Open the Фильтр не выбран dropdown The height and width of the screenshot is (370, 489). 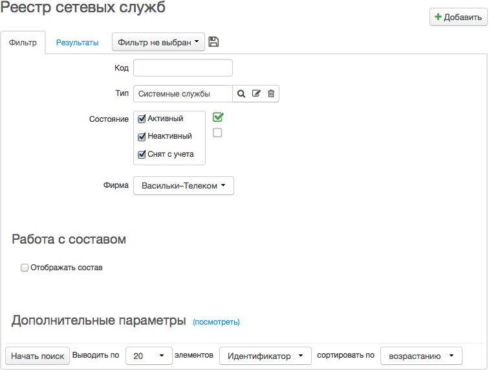tap(158, 42)
